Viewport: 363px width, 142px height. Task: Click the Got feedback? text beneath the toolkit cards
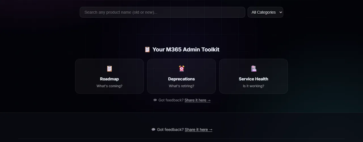[171, 100]
